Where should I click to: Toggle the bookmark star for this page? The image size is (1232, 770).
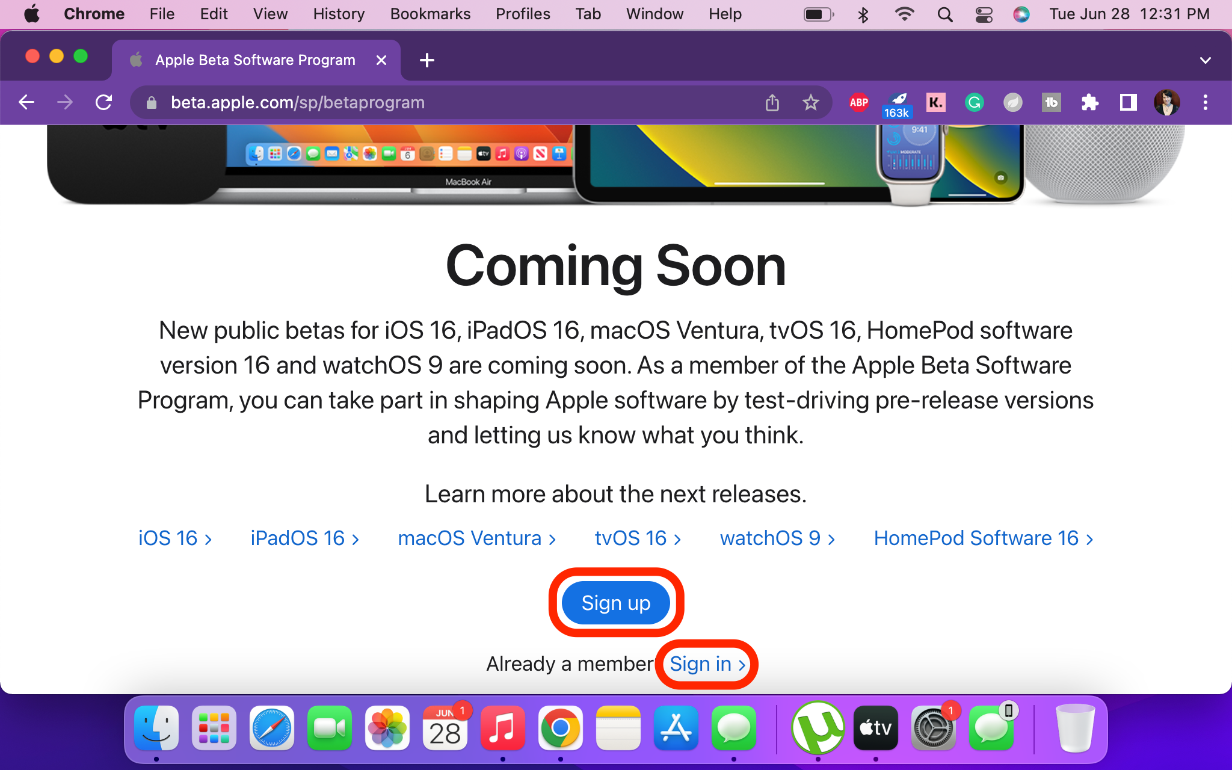[811, 102]
